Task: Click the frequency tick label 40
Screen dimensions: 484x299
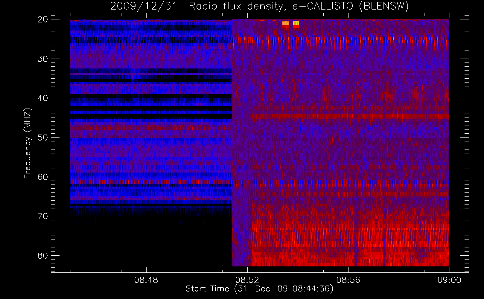Action: 43,98
